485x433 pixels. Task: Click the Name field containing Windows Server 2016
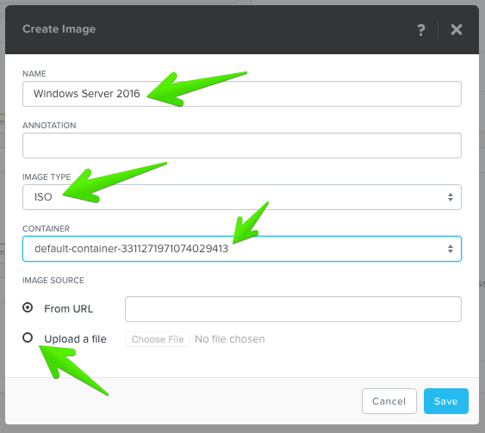click(242, 94)
